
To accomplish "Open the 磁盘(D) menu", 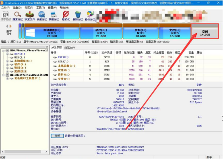I will coord(17,8).
